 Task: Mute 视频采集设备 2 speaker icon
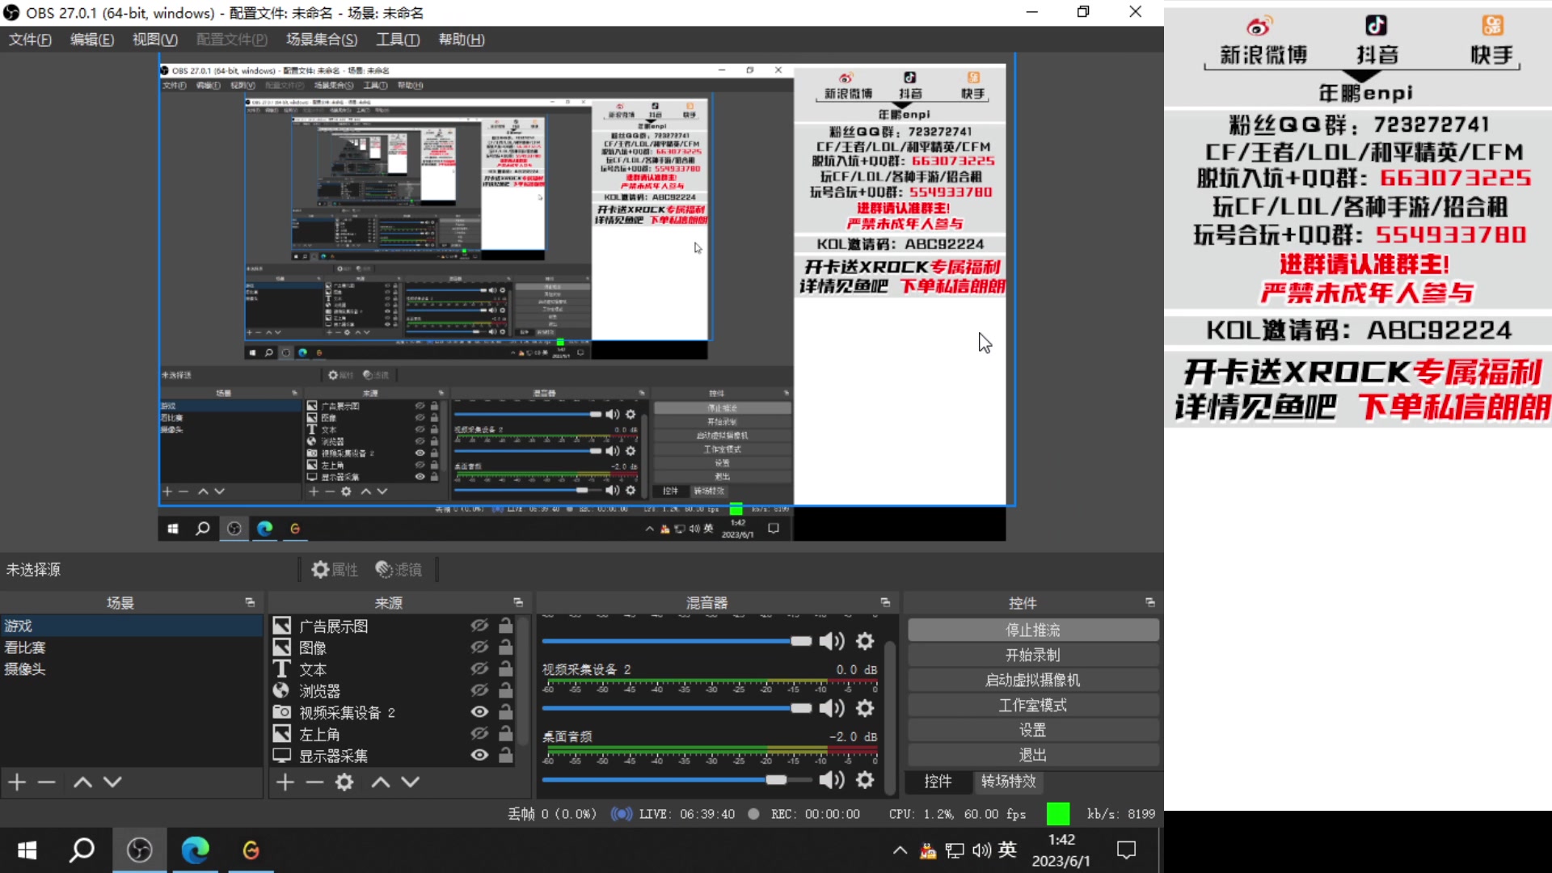click(x=832, y=708)
